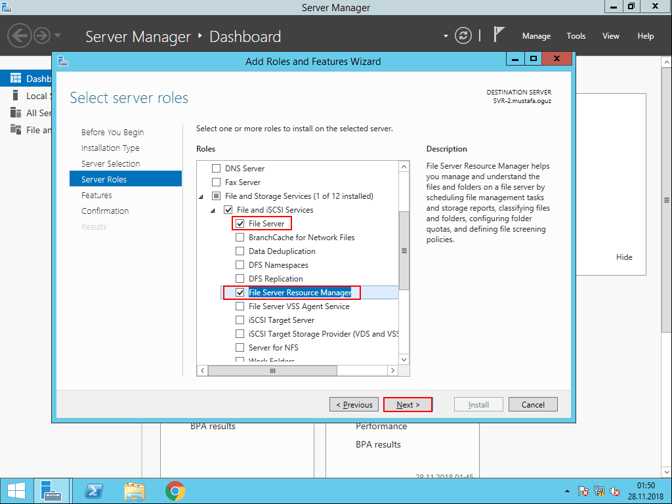Open the Tools menu
This screenshot has width=672, height=504.
pyautogui.click(x=576, y=36)
